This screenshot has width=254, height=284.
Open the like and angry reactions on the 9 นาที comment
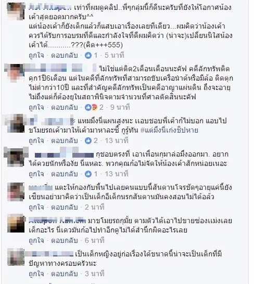[x=91, y=107]
